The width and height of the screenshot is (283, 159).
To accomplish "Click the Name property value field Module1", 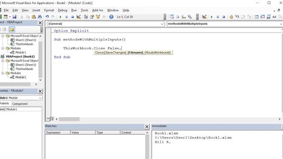I will tap(24, 109).
